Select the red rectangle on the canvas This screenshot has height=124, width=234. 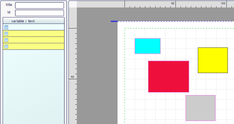(x=169, y=76)
